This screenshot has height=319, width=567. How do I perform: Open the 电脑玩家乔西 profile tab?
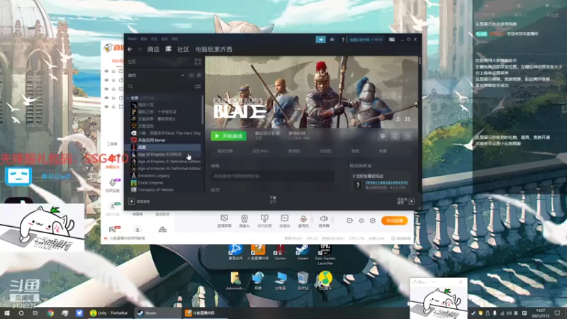pos(214,49)
